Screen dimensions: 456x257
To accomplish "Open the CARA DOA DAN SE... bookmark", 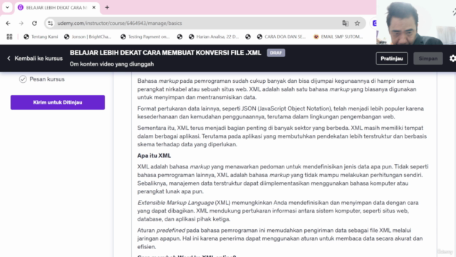I will pos(281,36).
